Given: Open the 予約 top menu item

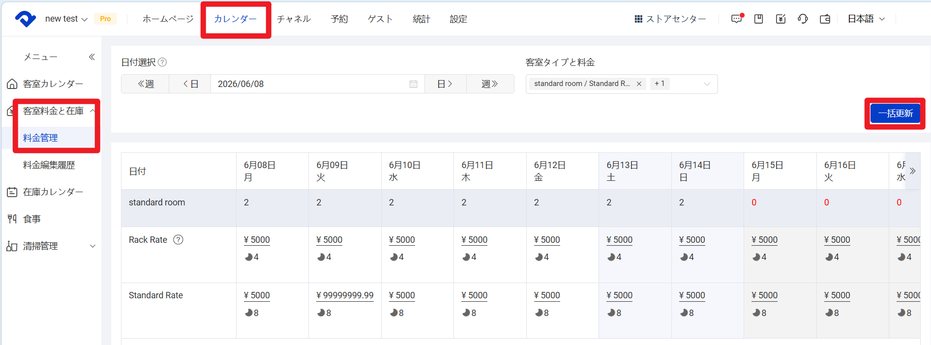Looking at the screenshot, I should pyautogui.click(x=339, y=19).
